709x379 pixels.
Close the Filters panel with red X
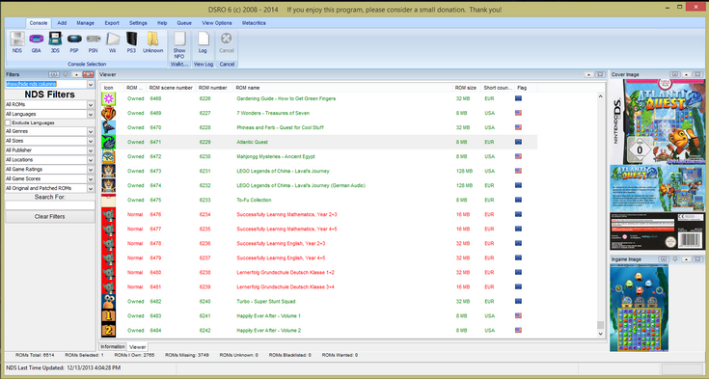coord(88,74)
